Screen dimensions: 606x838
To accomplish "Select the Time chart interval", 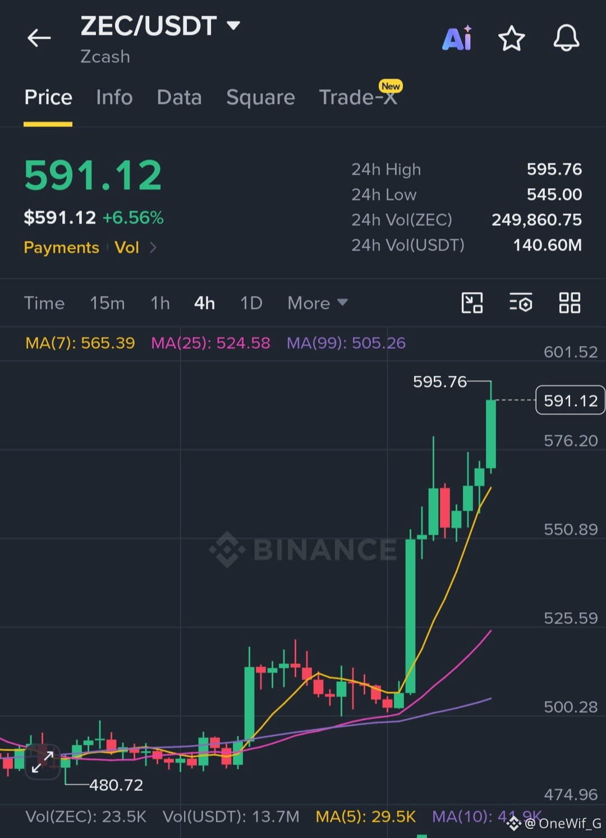I will (44, 303).
